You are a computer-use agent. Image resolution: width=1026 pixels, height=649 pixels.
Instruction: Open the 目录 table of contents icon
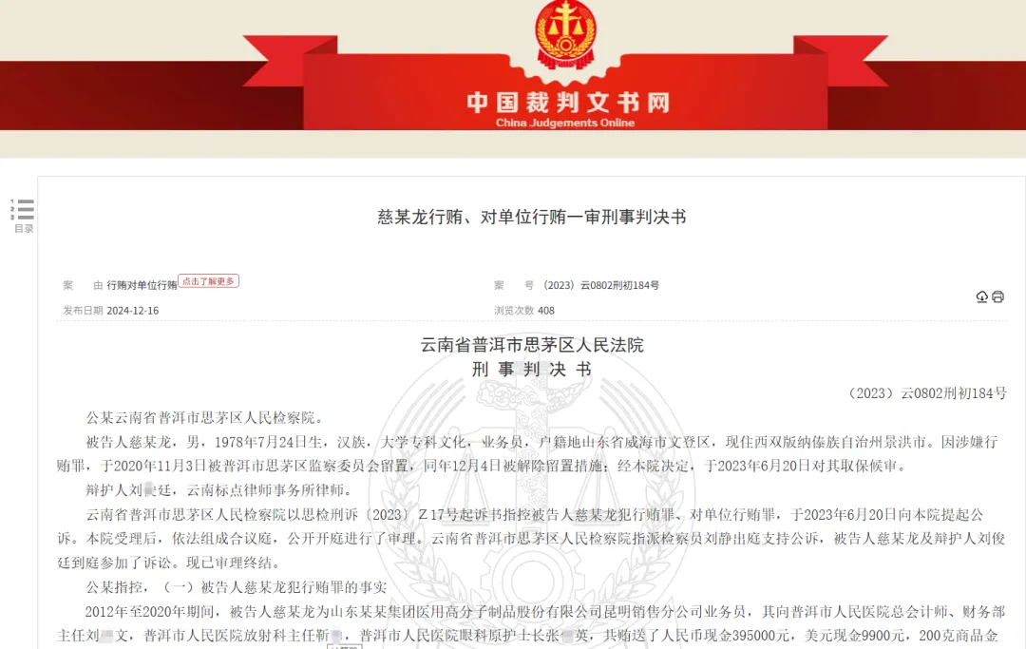(22, 209)
